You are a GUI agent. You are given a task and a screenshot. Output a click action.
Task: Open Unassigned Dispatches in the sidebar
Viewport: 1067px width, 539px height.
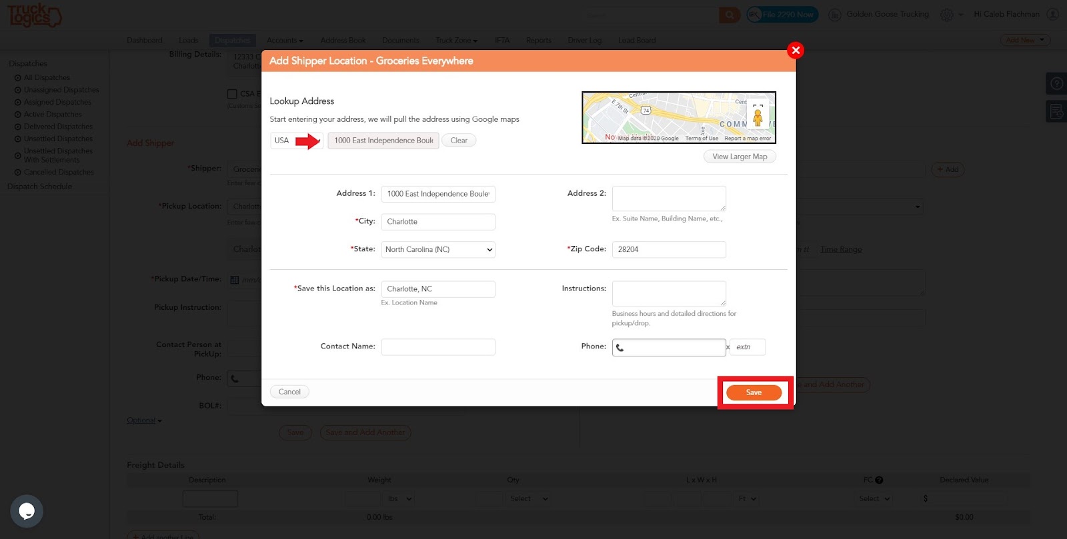click(x=61, y=90)
